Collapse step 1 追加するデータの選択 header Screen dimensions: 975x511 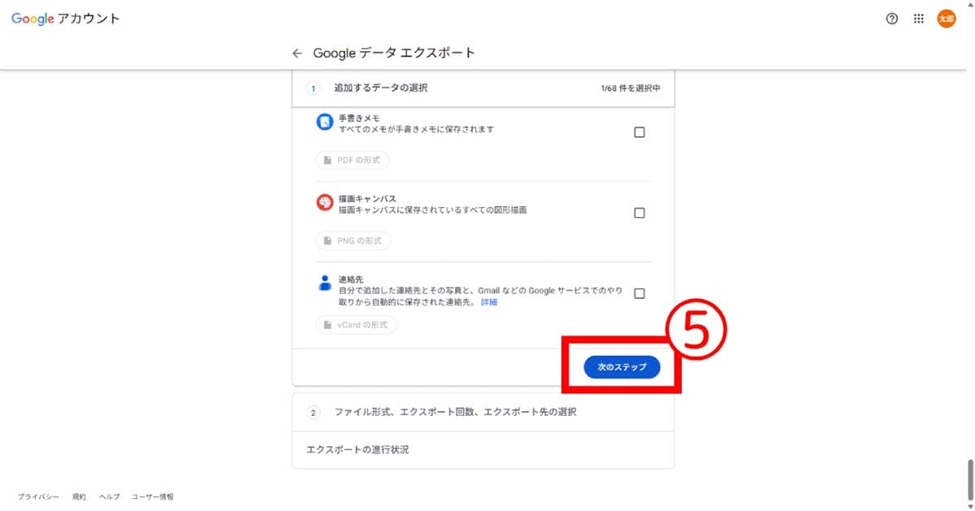483,88
